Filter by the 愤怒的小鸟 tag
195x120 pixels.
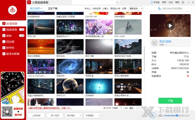(x=115, y=8)
